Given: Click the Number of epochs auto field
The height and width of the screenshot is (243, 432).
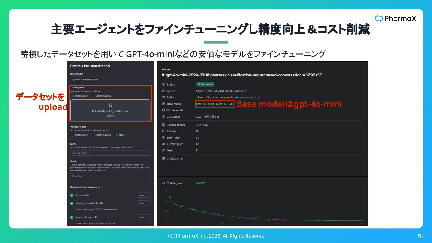Looking at the screenshot, I should (143, 217).
